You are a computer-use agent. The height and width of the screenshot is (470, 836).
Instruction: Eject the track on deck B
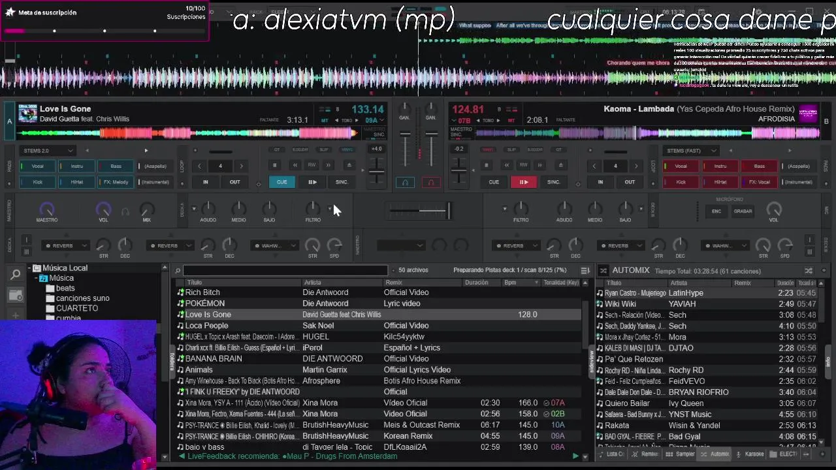560,165
